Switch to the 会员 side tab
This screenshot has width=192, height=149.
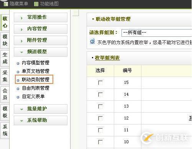[x=5, y=94]
